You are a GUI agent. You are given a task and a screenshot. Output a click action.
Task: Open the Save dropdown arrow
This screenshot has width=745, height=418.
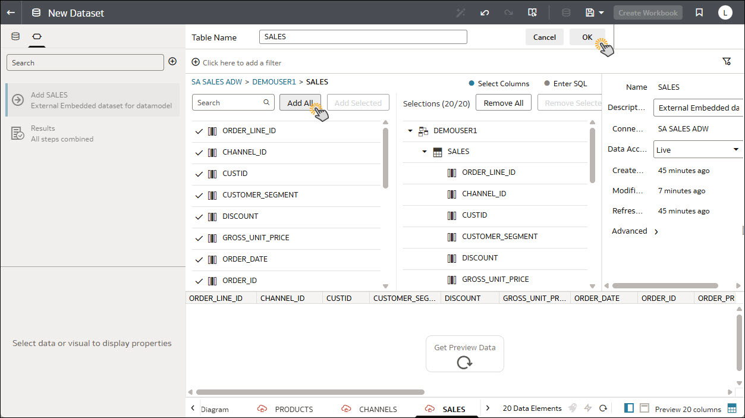(601, 12)
